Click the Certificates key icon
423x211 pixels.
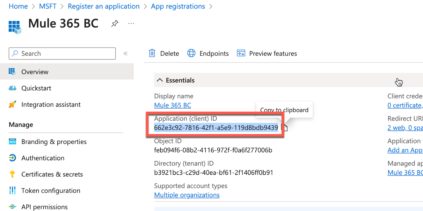tap(12, 174)
